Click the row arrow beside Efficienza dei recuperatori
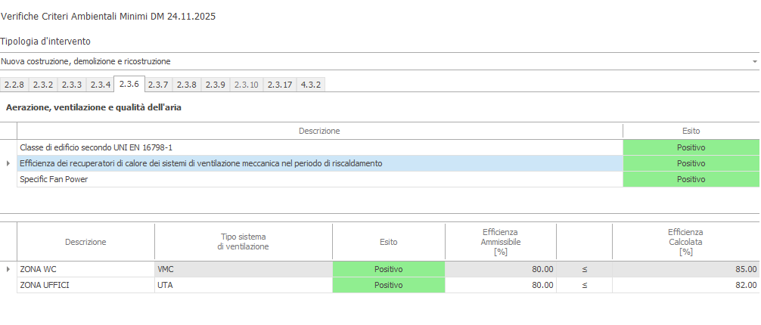This screenshot has width=761, height=325. coord(8,163)
